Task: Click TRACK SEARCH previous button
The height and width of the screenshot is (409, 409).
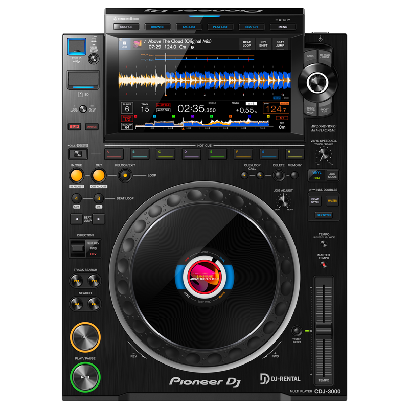Action: (x=76, y=281)
